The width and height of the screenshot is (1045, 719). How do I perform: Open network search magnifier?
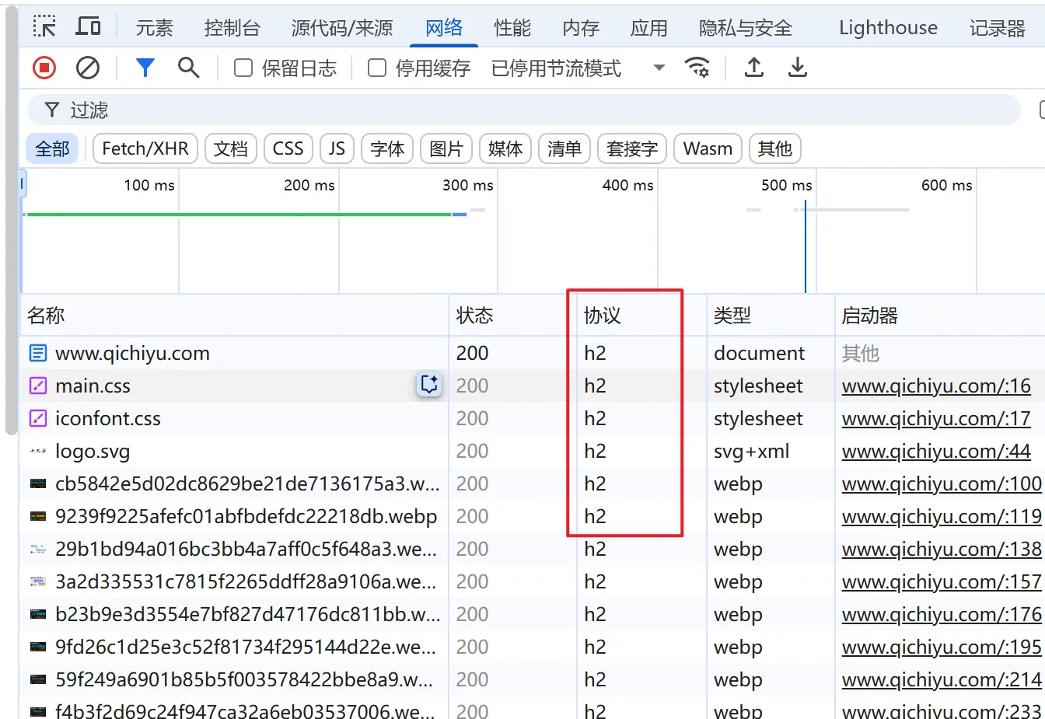click(x=188, y=68)
